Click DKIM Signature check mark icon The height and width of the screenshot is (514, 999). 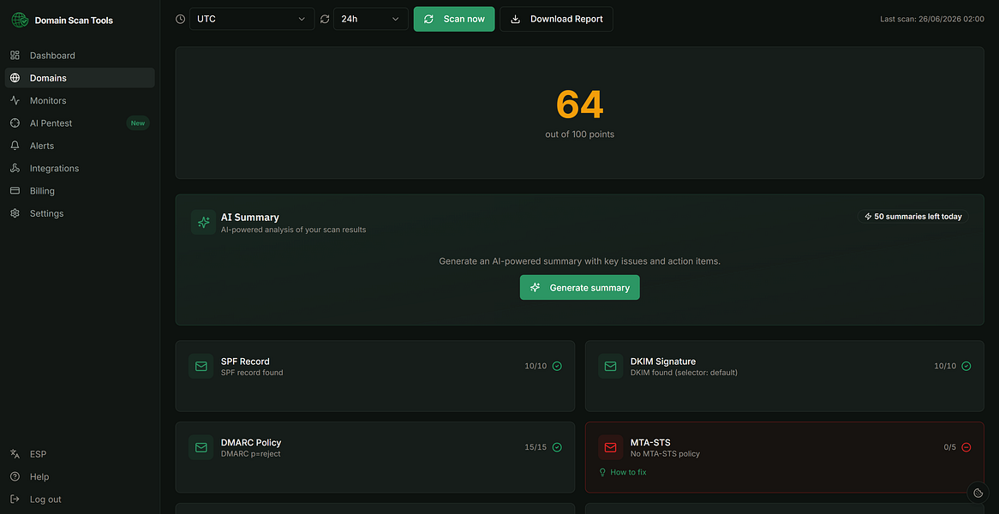click(x=966, y=367)
